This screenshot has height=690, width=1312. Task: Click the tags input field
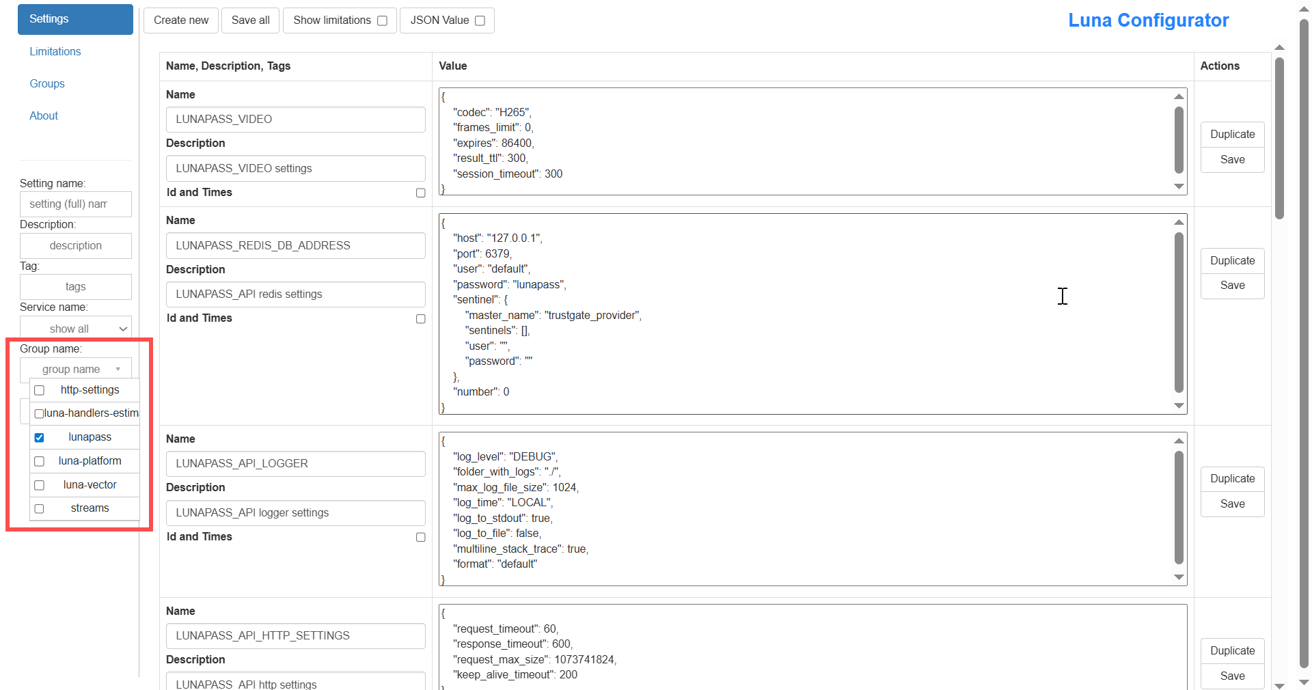point(75,286)
